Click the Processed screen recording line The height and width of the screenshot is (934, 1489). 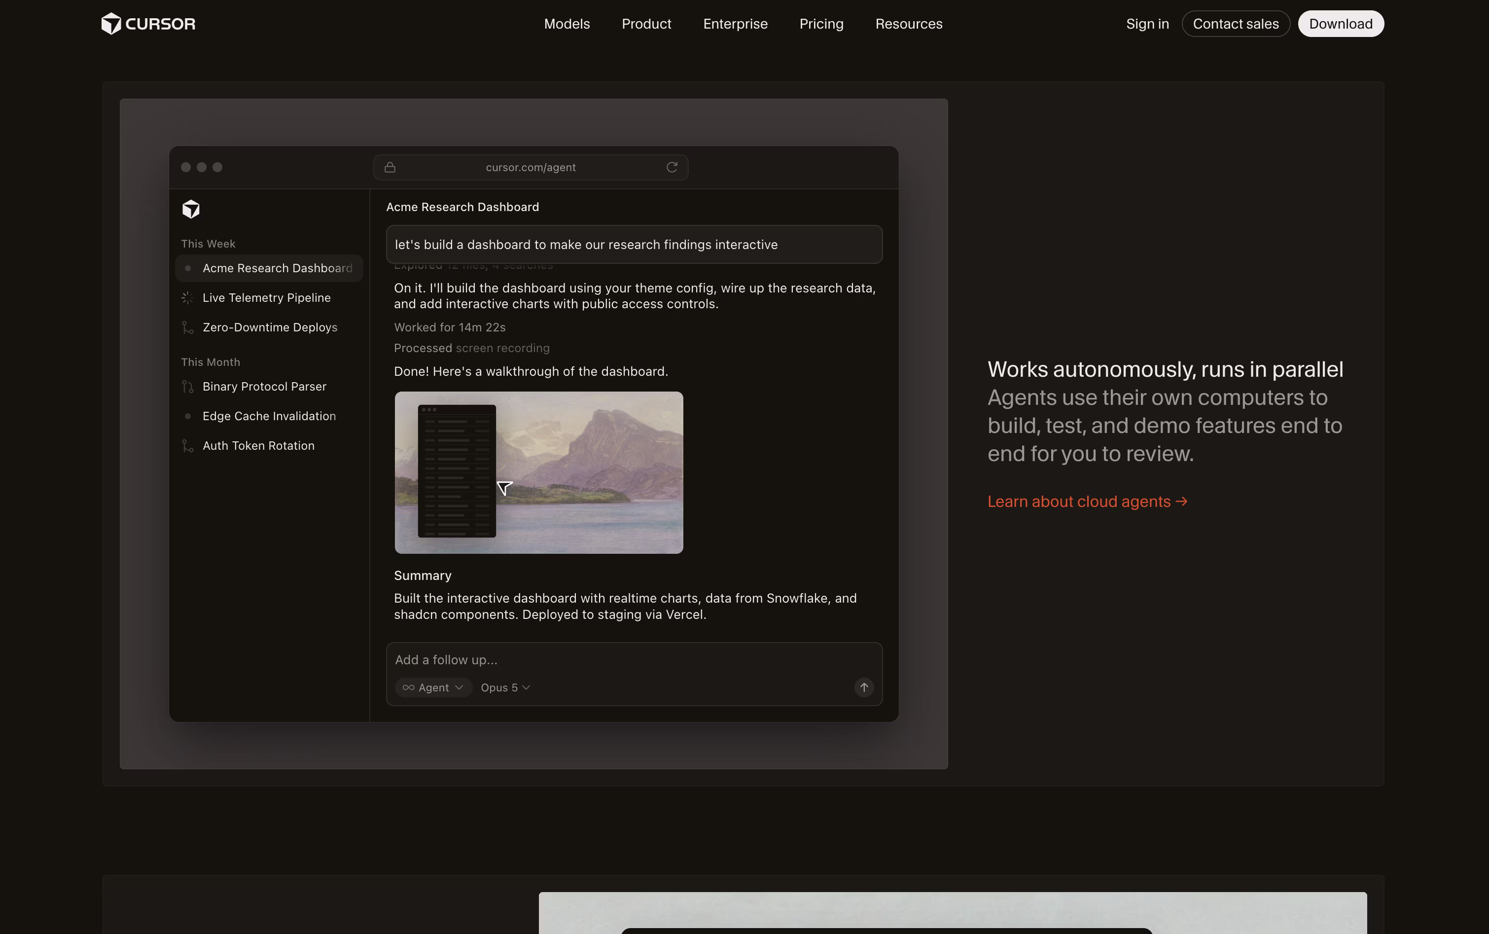click(471, 348)
